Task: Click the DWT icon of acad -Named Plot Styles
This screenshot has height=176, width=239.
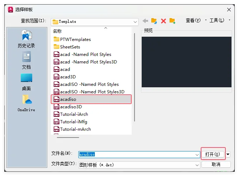Action: tap(57, 54)
